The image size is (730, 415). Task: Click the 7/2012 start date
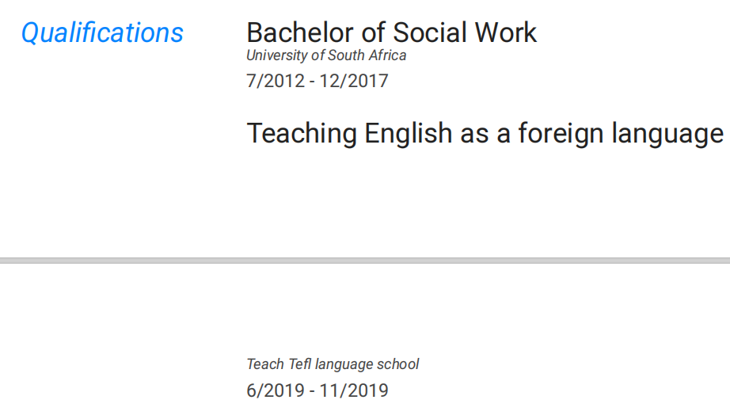point(276,81)
